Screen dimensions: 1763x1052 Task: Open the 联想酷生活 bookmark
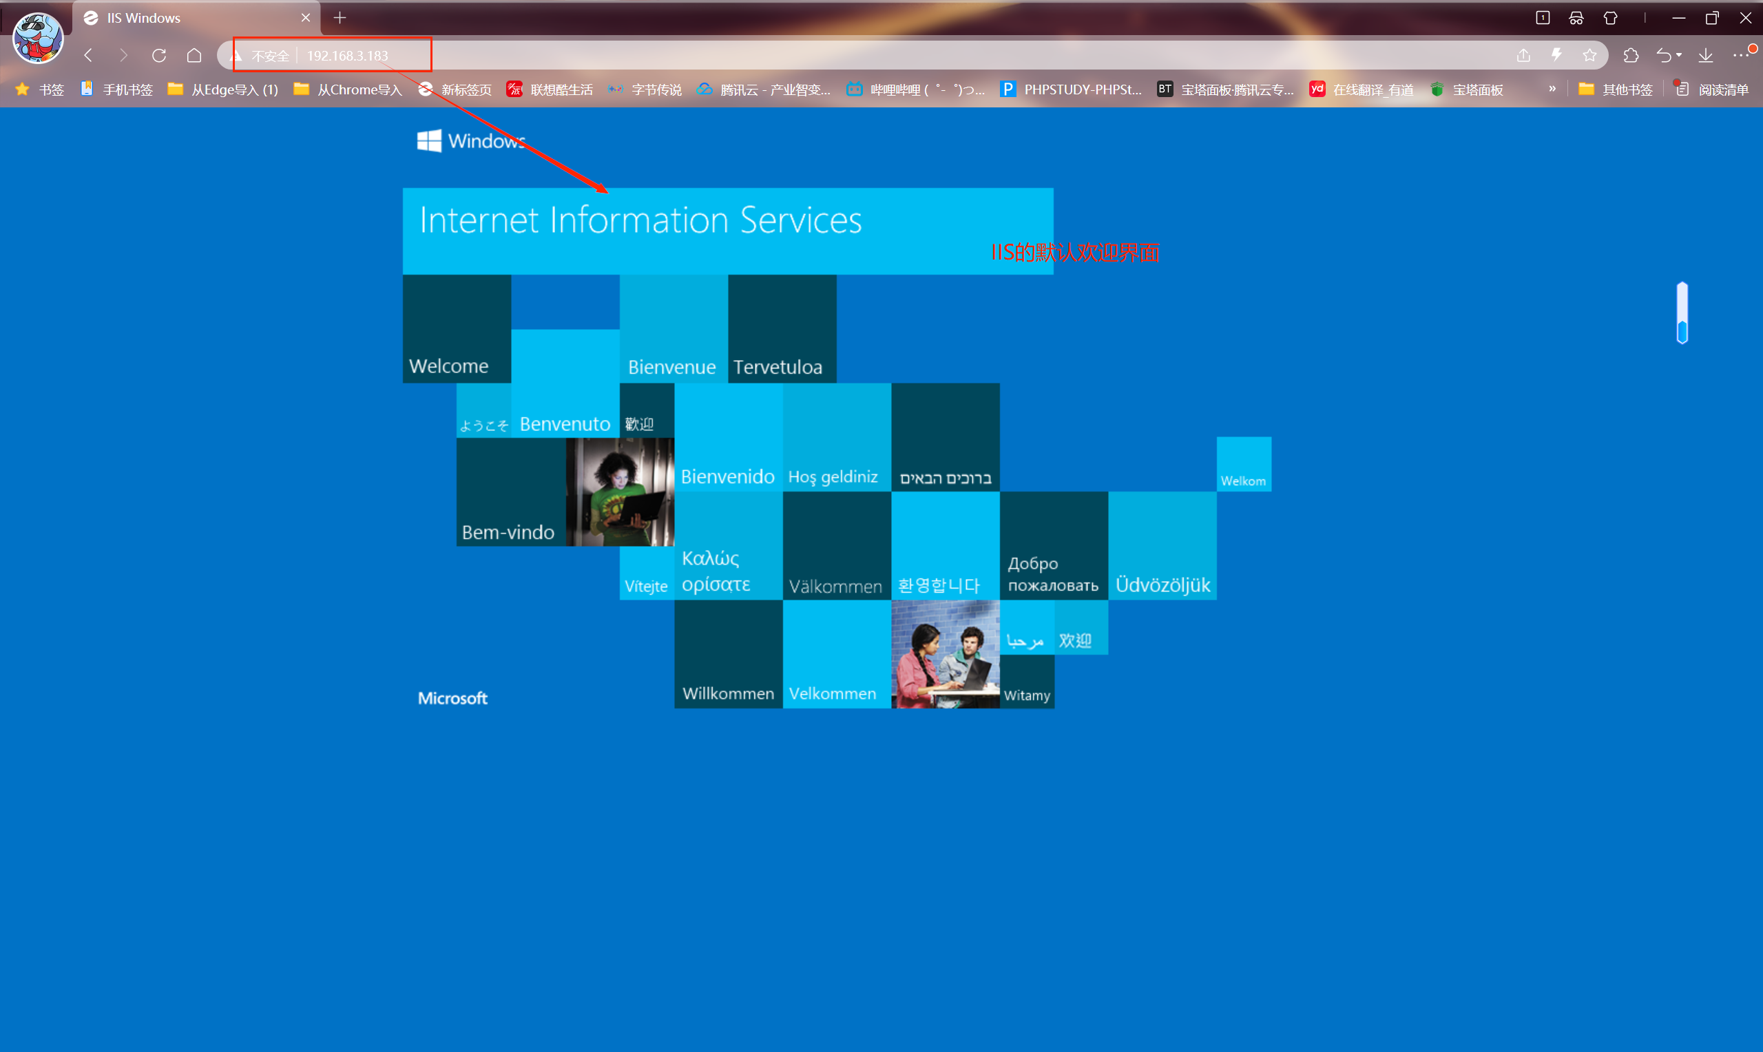[x=550, y=90]
